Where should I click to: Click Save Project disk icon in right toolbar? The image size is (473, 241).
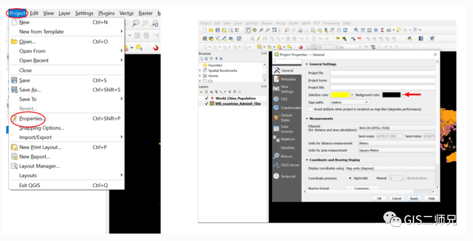tap(218, 30)
